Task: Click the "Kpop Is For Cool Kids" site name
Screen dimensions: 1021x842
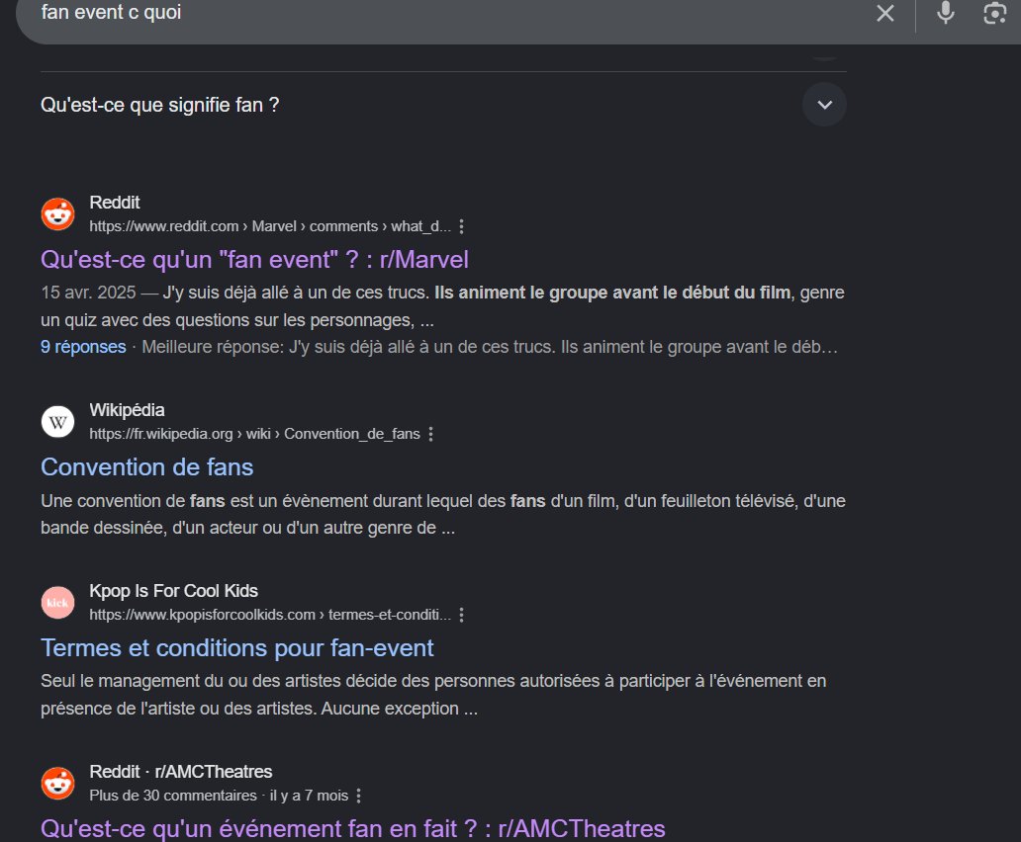Action: [x=174, y=590]
